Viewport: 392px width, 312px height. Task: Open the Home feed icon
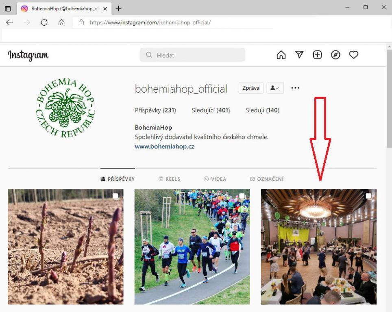tap(281, 54)
